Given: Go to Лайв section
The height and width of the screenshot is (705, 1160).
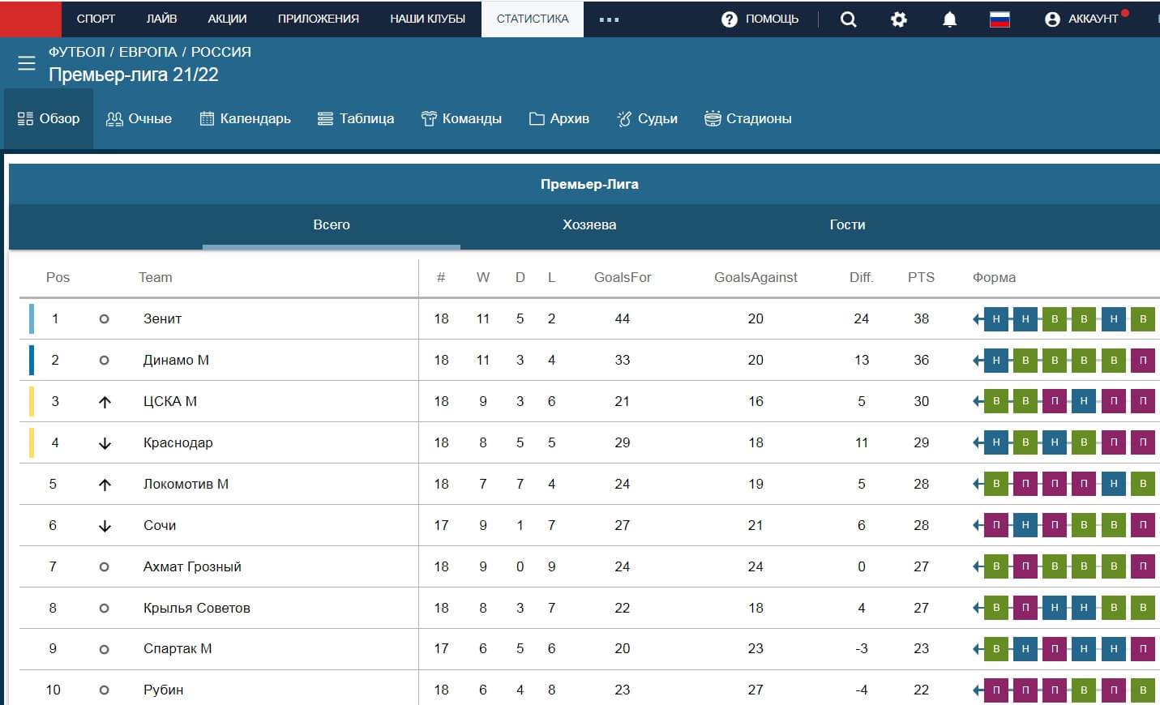Looking at the screenshot, I should click(x=161, y=19).
